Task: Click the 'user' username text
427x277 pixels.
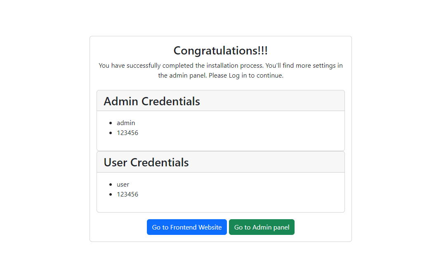Action: click(123, 184)
